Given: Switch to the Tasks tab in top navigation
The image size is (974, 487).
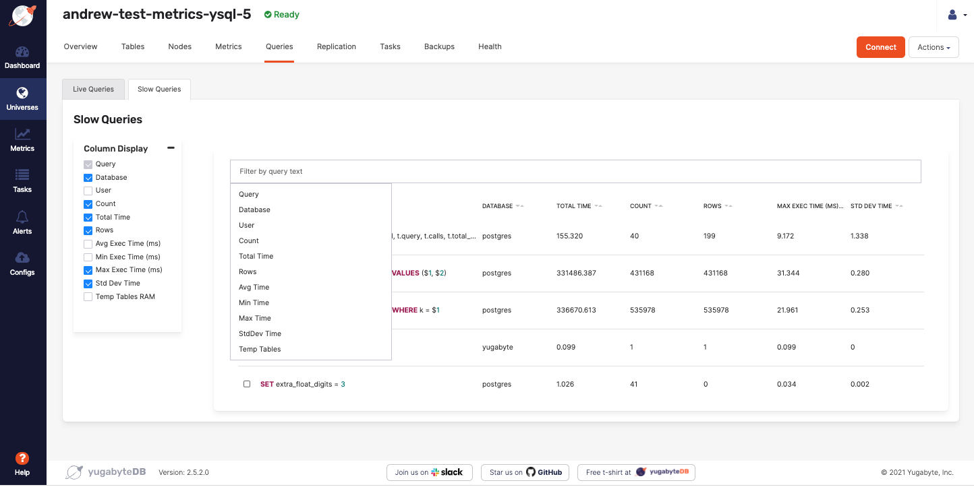Looking at the screenshot, I should click(x=390, y=46).
